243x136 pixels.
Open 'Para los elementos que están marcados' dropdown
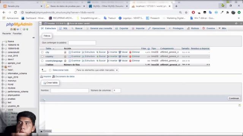(x=97, y=70)
